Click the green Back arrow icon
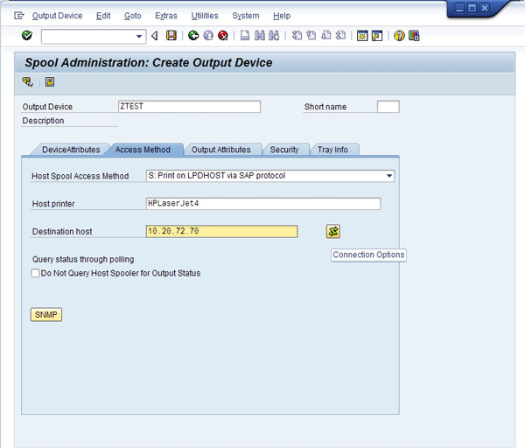The width and height of the screenshot is (525, 448). [x=193, y=36]
